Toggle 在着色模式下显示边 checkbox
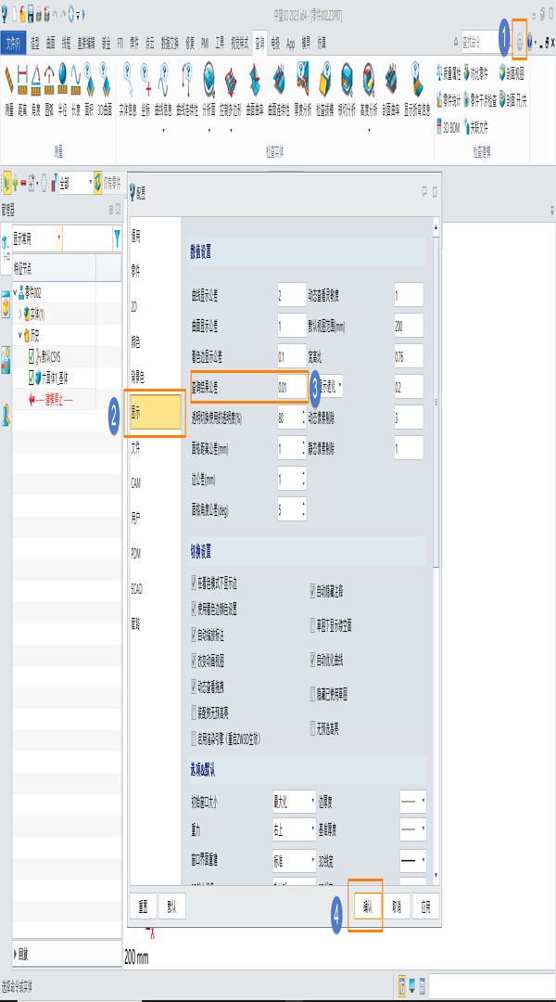 (x=195, y=583)
